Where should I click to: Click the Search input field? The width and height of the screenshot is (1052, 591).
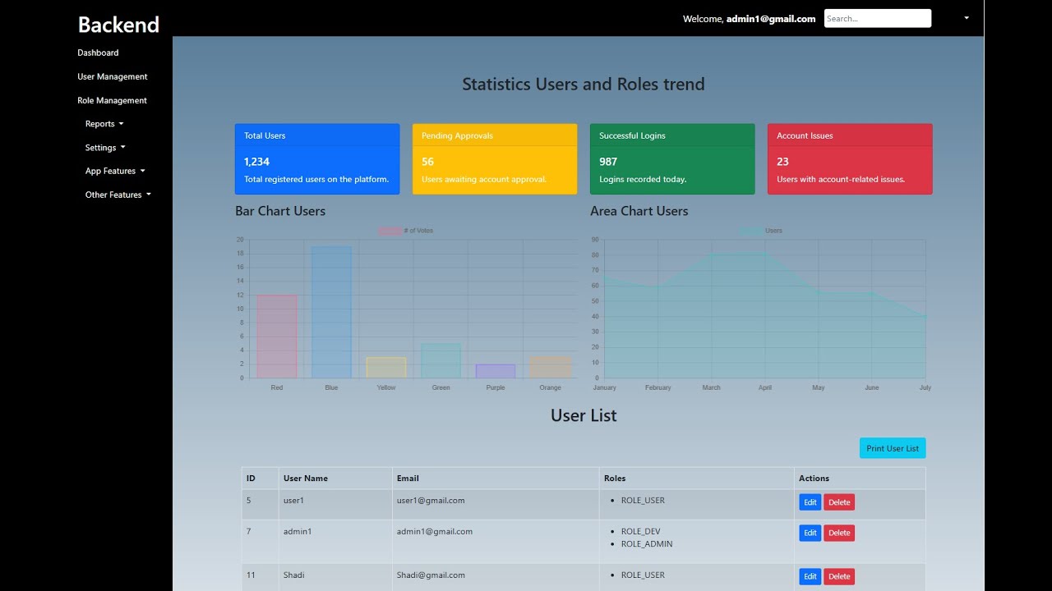click(x=878, y=18)
